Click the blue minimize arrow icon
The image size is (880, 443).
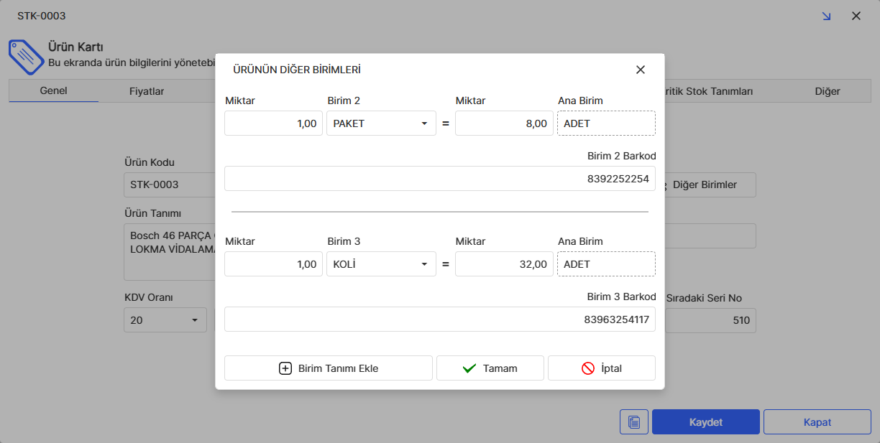point(826,16)
